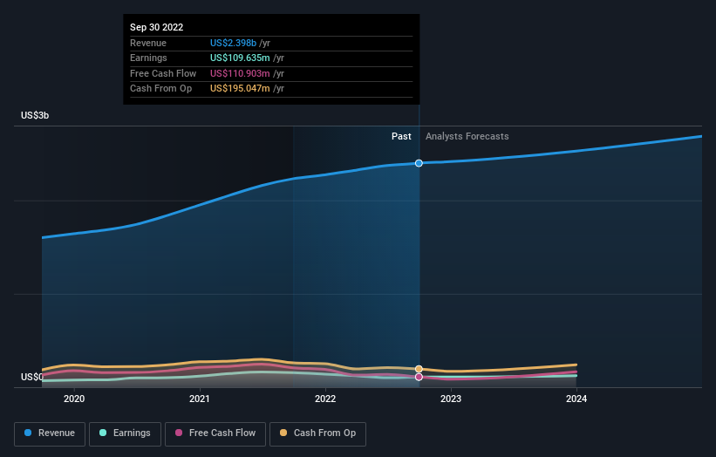This screenshot has height=457, width=716.
Task: Click the 2020 x-axis label
Action: [x=74, y=399]
